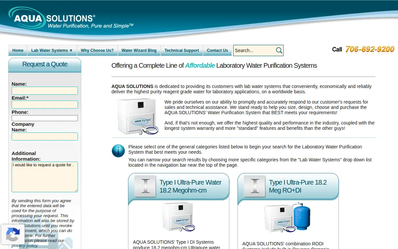
Task: Open the Contact Us page
Action: pyautogui.click(x=217, y=50)
